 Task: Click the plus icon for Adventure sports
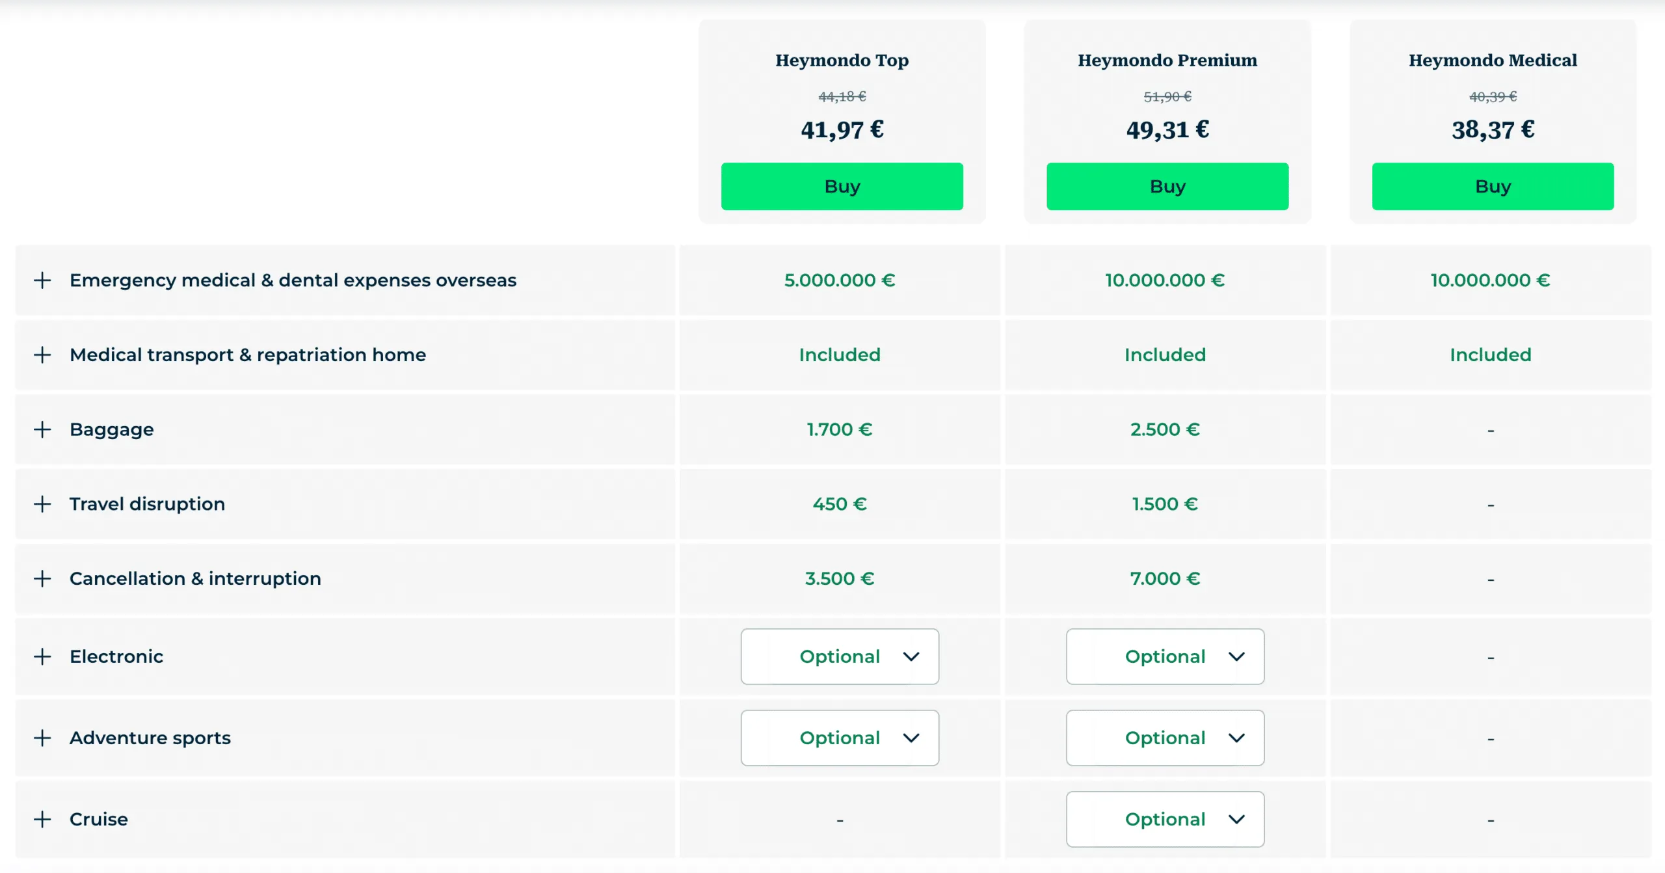point(42,738)
